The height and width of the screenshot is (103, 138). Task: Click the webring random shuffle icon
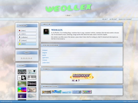click(73, 81)
